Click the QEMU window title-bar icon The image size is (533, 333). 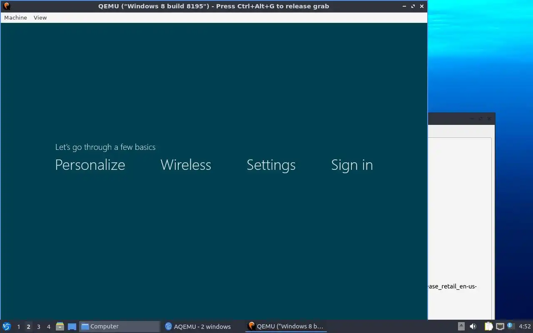point(6,6)
